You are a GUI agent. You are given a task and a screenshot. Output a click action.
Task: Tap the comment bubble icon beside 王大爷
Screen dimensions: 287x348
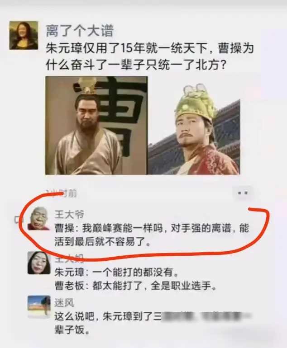tap(17, 219)
